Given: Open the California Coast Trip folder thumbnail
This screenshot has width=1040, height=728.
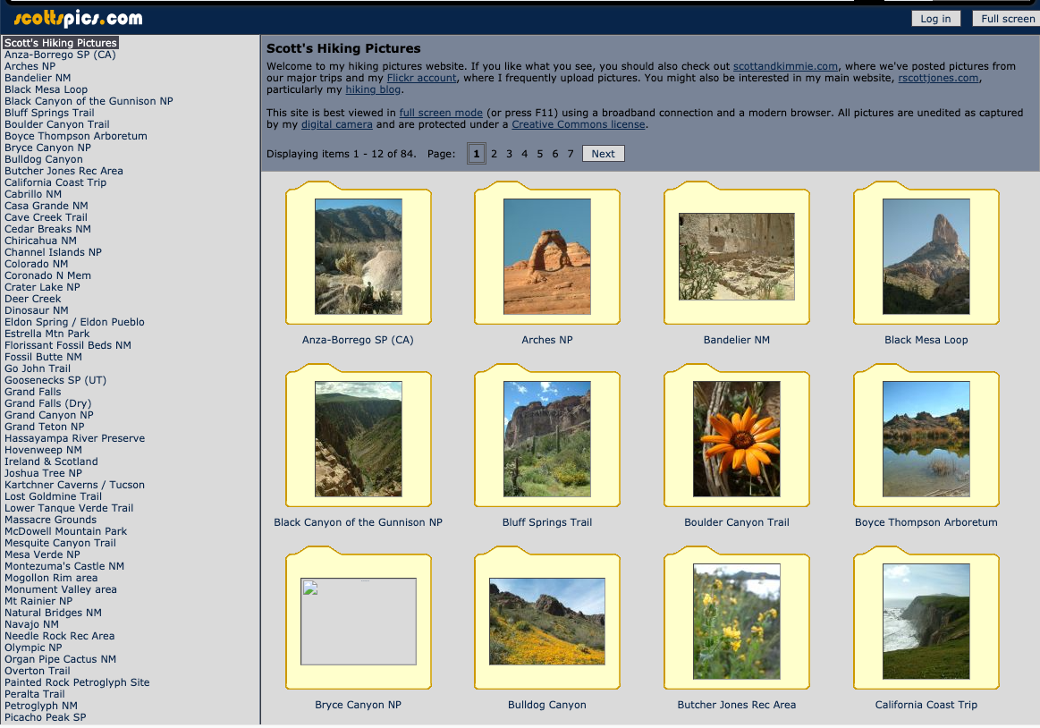Looking at the screenshot, I should [x=926, y=622].
